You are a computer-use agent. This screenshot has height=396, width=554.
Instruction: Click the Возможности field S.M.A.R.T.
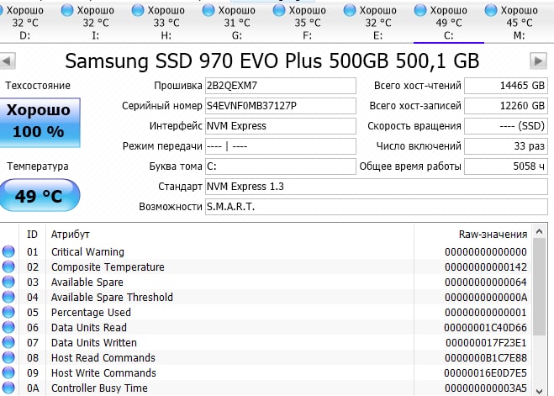pyautogui.click(x=377, y=207)
